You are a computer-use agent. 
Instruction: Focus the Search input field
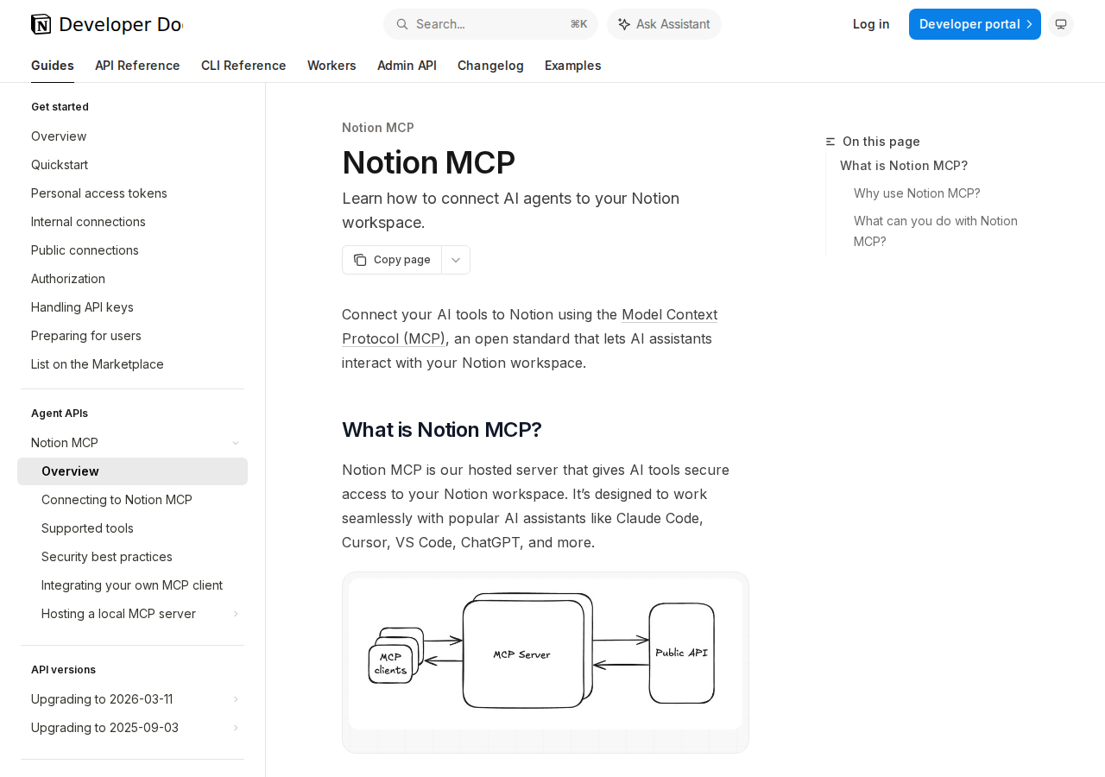pyautogui.click(x=490, y=24)
